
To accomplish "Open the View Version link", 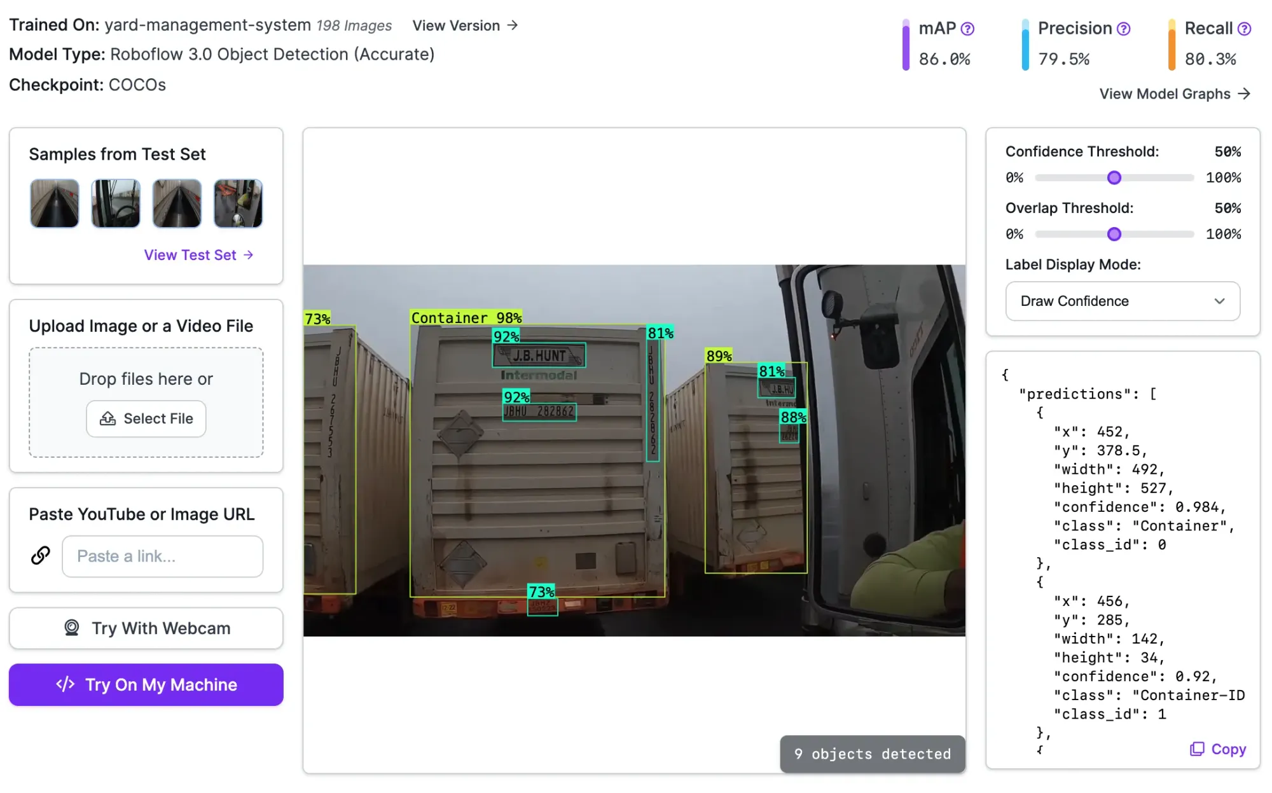I will 465,25.
